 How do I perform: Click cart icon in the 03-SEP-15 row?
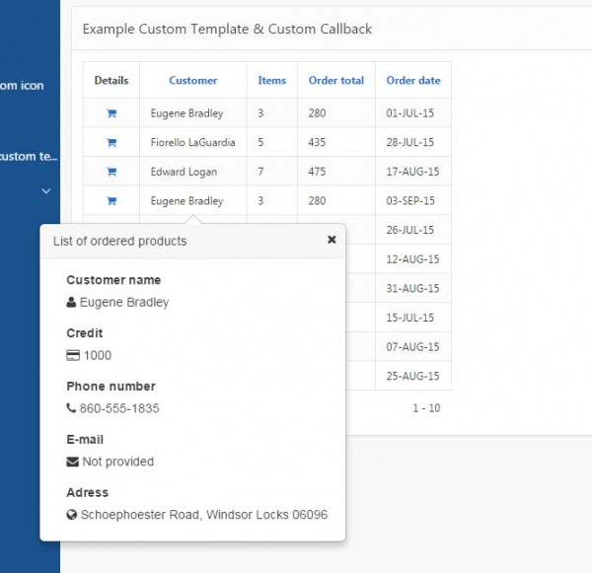(x=111, y=201)
